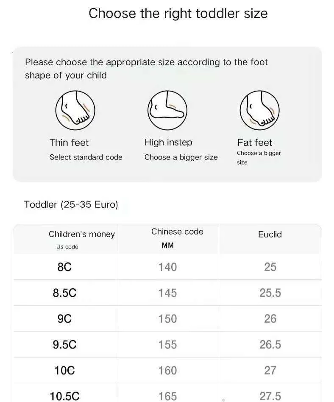Click the 26.5 Euro size cell
This screenshot has width=334, height=402.
point(270,345)
